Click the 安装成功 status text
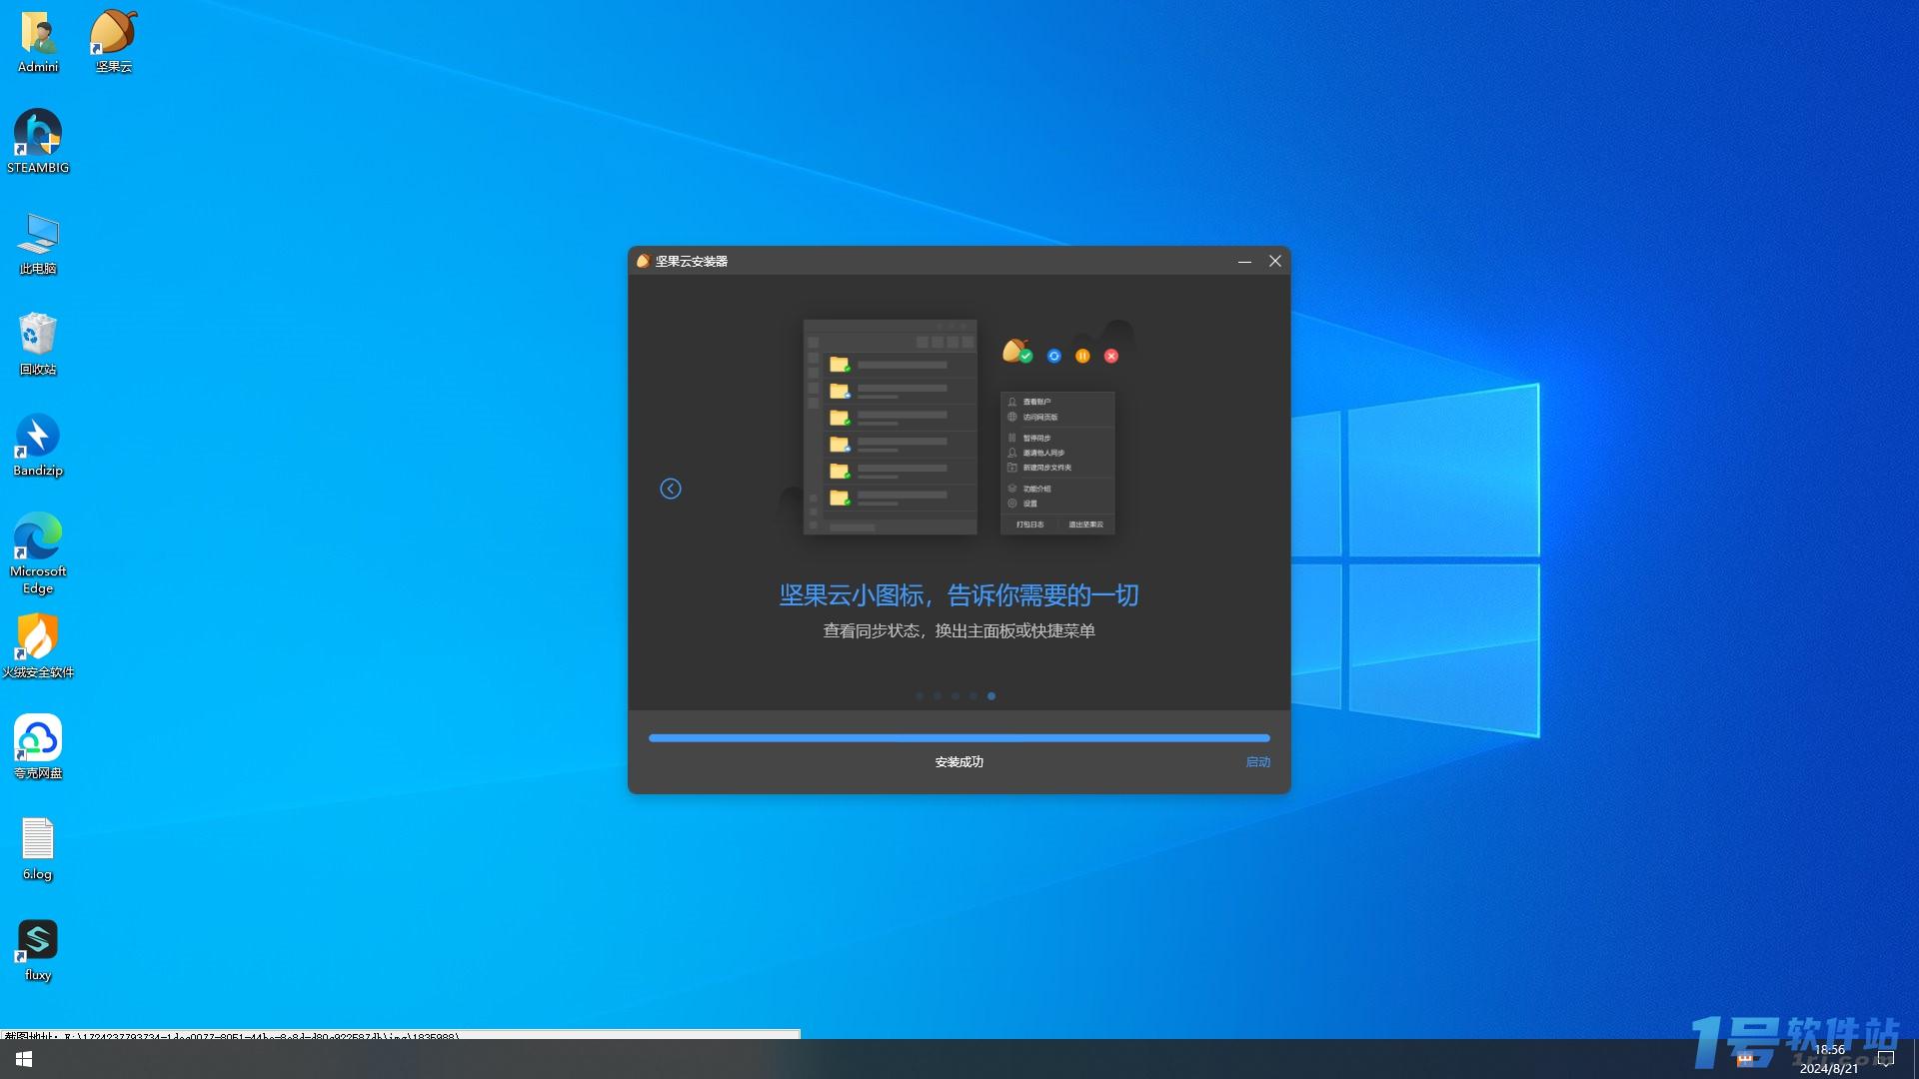Image resolution: width=1919 pixels, height=1079 pixels. pos(959,762)
